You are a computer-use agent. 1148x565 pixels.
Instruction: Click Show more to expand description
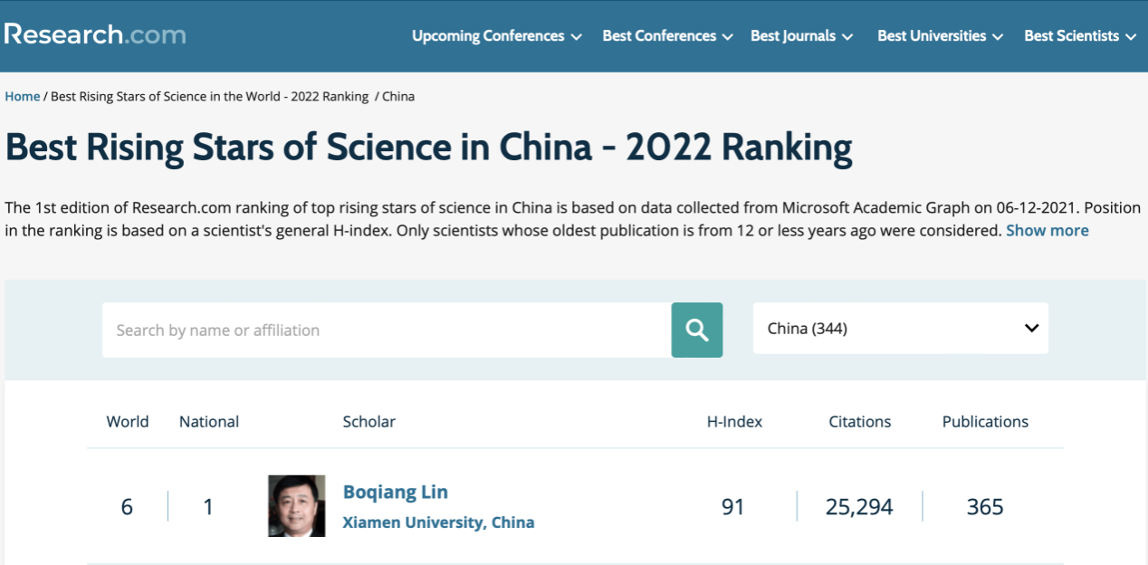(x=1047, y=230)
